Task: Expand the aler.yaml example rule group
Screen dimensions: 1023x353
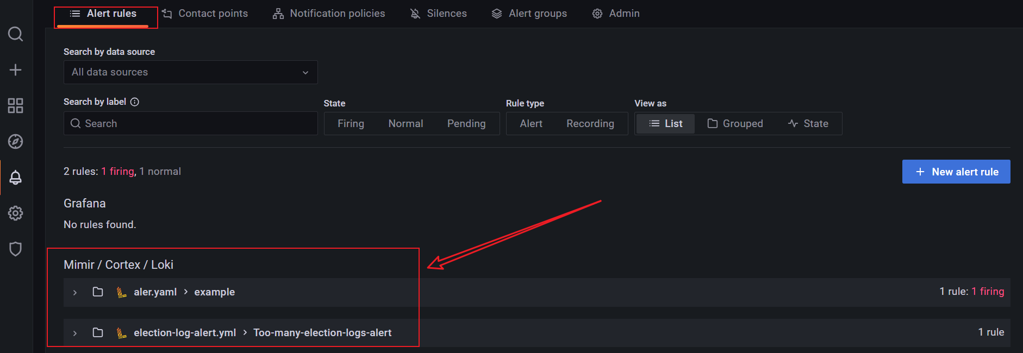Action: (x=75, y=293)
